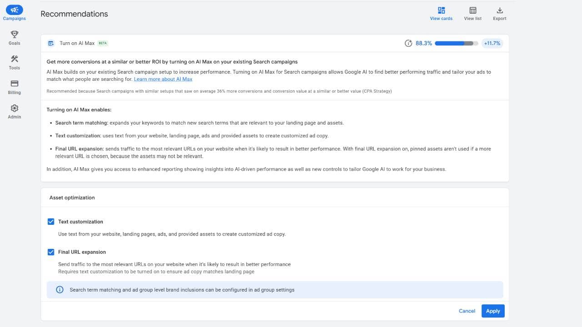Click the +11.7% score uplift badge
The width and height of the screenshot is (582, 327).
[492, 43]
